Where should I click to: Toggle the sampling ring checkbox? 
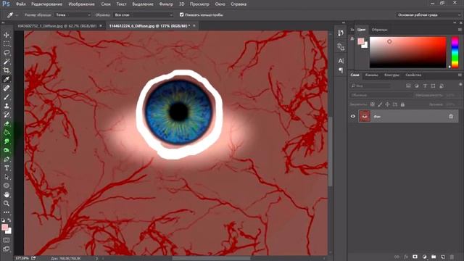coord(182,14)
